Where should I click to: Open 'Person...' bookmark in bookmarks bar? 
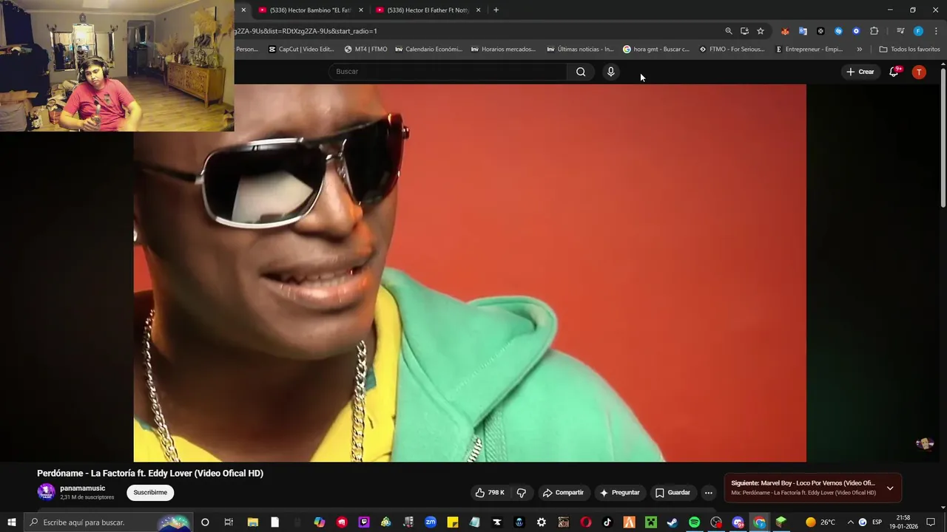tap(247, 50)
